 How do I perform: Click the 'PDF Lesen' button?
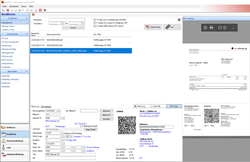174,106
